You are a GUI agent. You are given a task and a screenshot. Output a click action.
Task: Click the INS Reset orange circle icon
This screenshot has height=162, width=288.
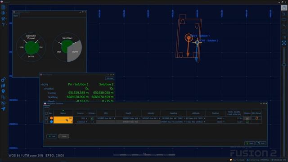(256, 118)
